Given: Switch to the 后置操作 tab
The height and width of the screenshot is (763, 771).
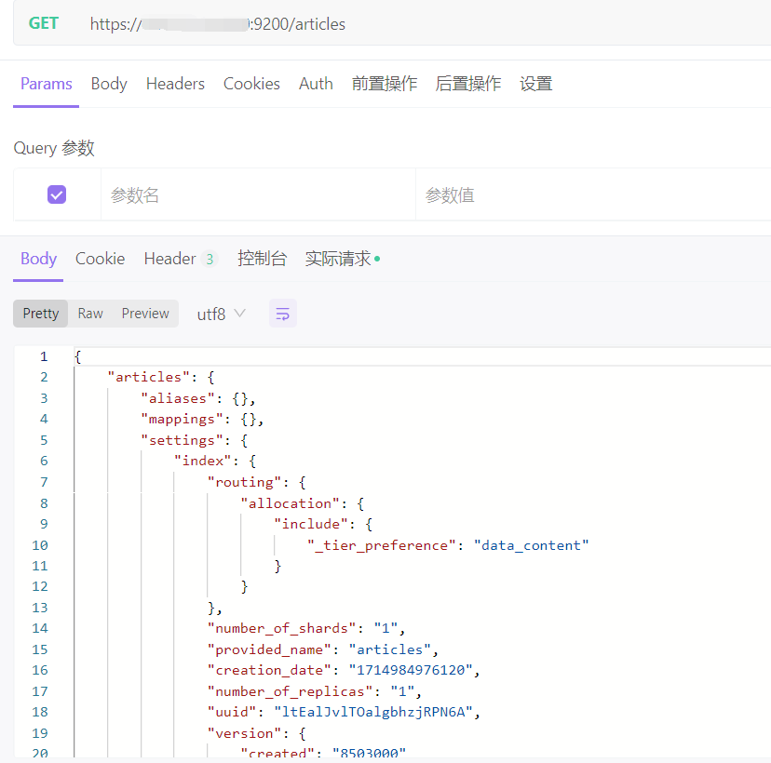Looking at the screenshot, I should tap(467, 84).
